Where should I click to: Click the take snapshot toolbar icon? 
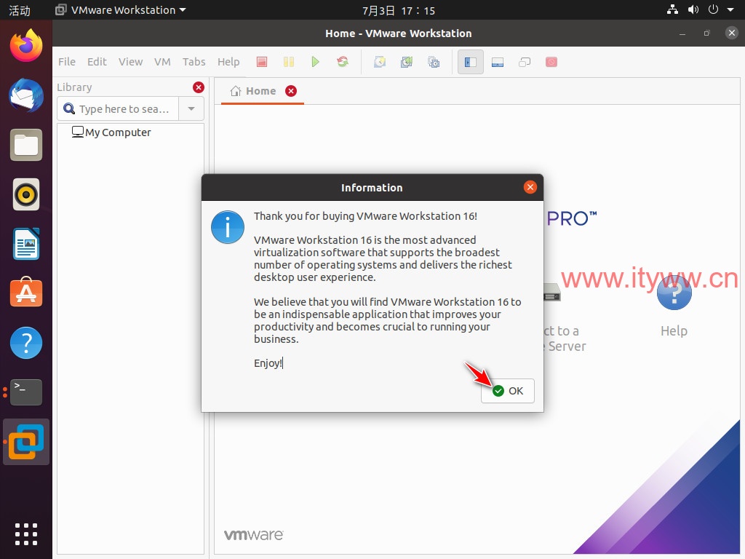(x=380, y=62)
